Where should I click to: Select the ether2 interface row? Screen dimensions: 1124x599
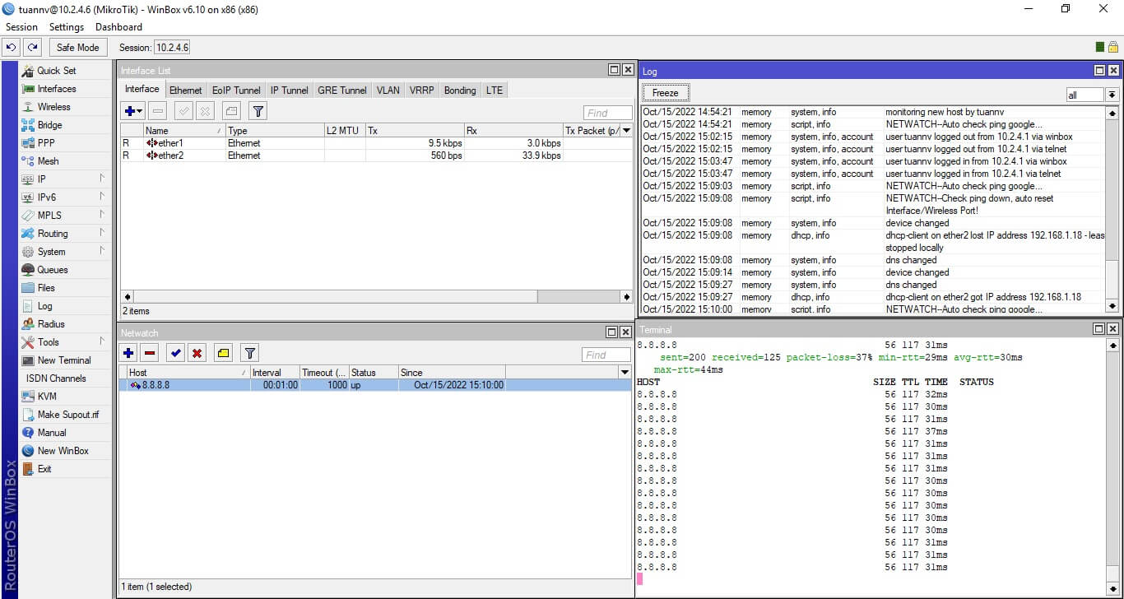(376, 156)
